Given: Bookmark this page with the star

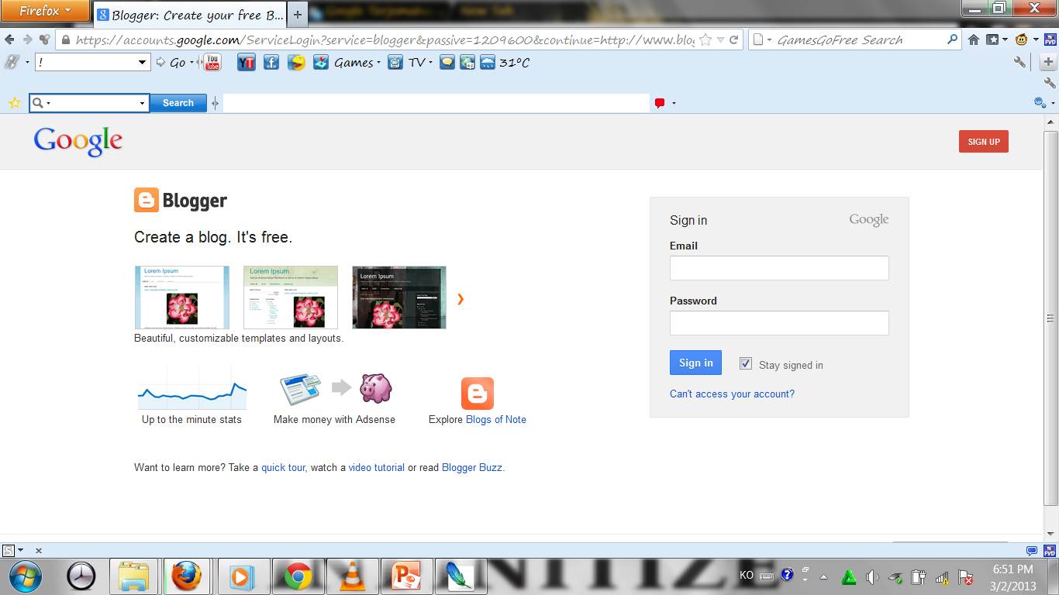Looking at the screenshot, I should [705, 40].
